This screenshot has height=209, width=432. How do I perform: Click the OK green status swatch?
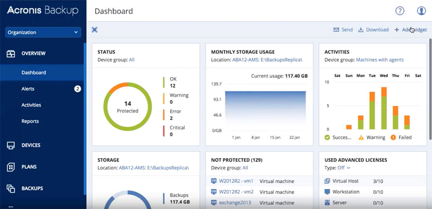tap(164, 82)
